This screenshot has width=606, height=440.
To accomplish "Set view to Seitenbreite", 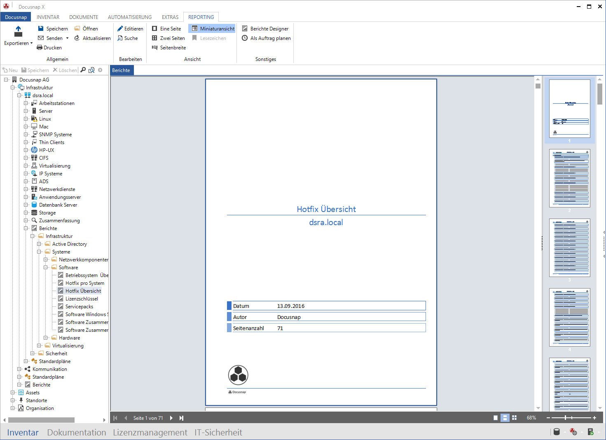I will pyautogui.click(x=169, y=48).
